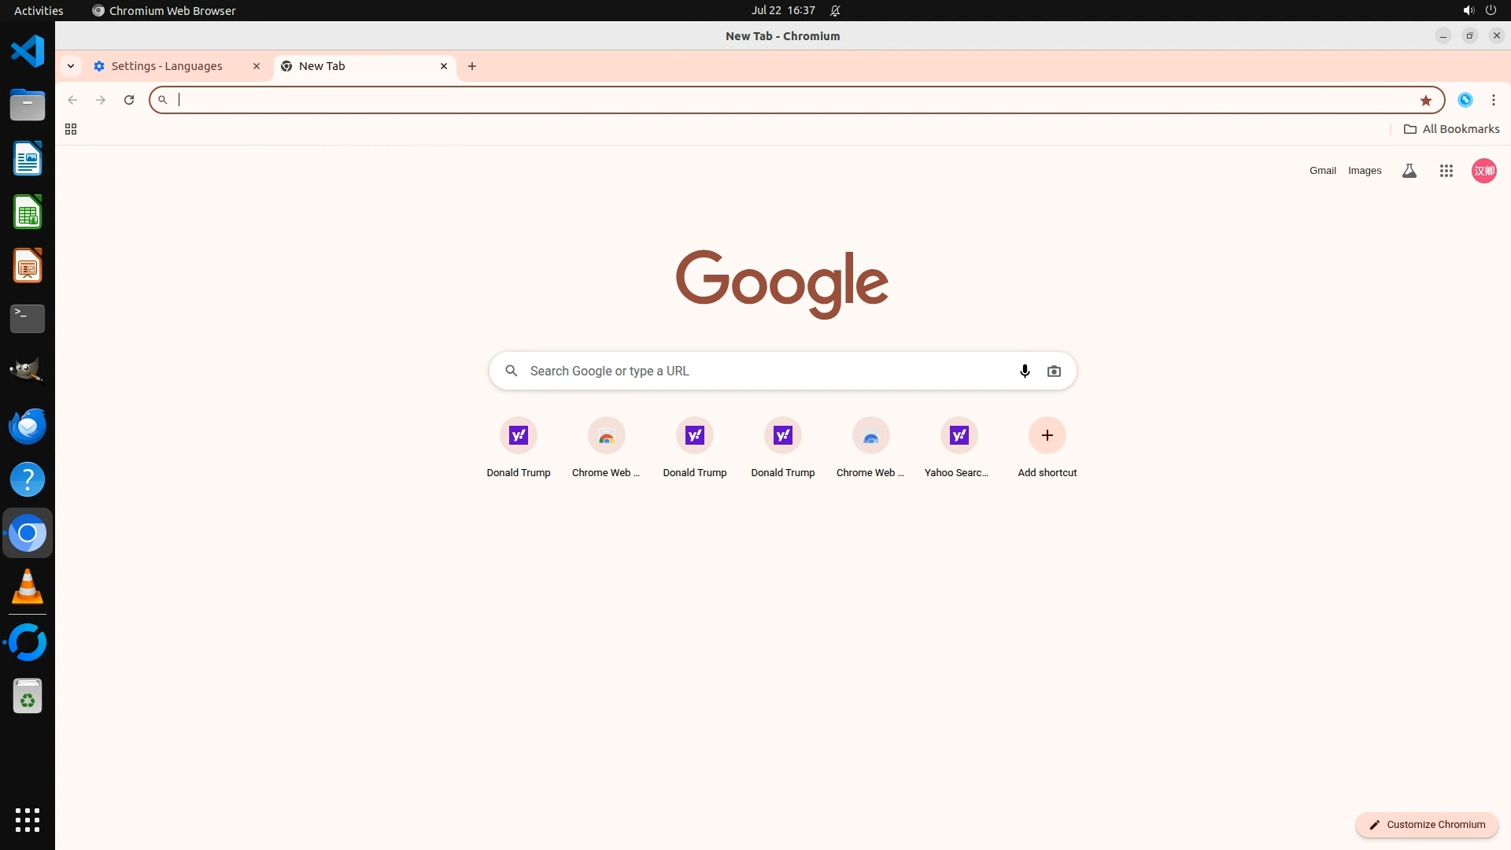Click the voice search microphone icon
Screen dimensions: 1511x850
click(1025, 371)
